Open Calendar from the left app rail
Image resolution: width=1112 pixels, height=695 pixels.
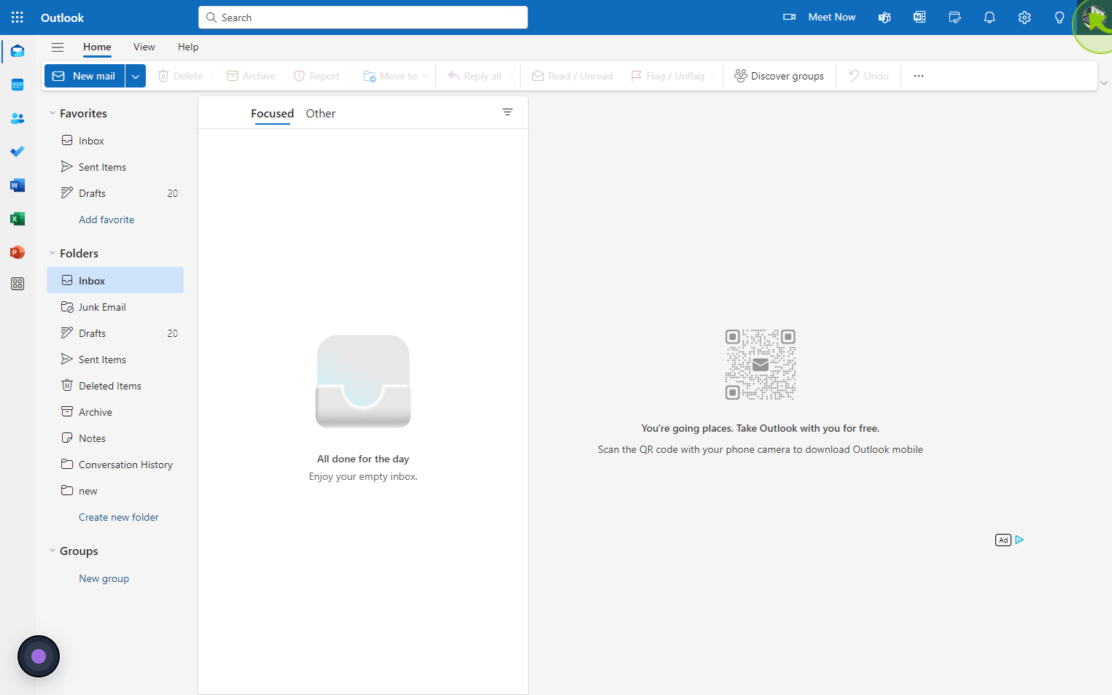[x=18, y=85]
